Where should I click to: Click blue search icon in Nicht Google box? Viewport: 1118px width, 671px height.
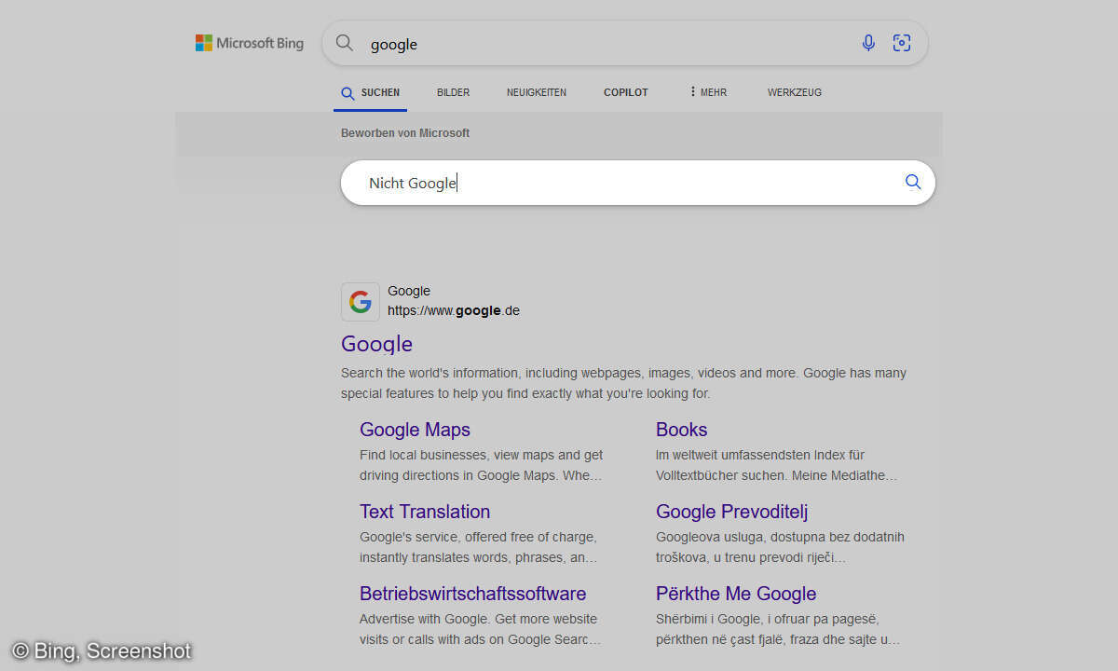coord(913,183)
